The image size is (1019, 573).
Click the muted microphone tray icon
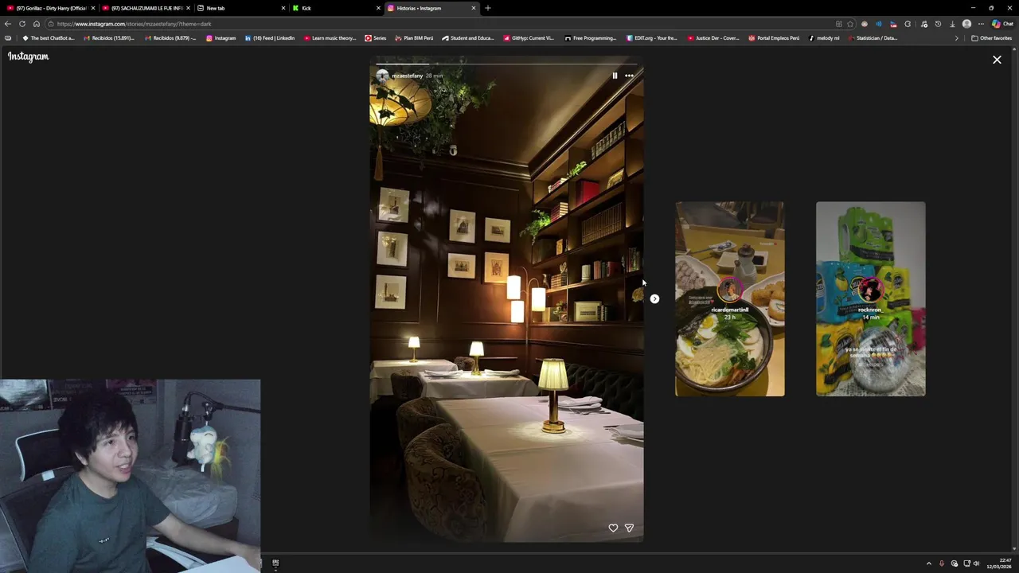[x=942, y=563]
